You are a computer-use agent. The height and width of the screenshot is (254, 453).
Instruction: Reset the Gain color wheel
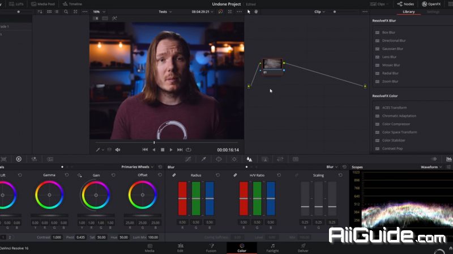tap(113, 175)
